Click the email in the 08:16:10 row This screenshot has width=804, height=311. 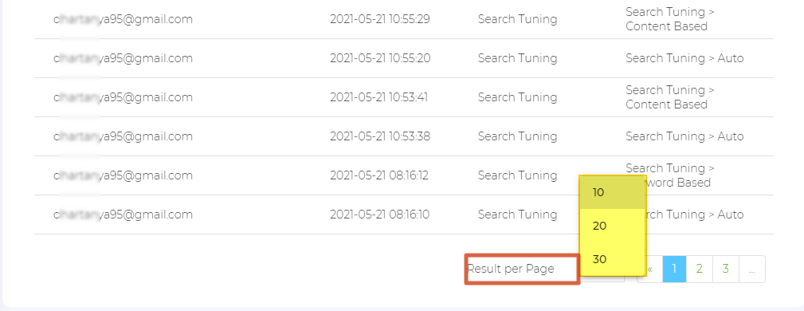tap(123, 214)
